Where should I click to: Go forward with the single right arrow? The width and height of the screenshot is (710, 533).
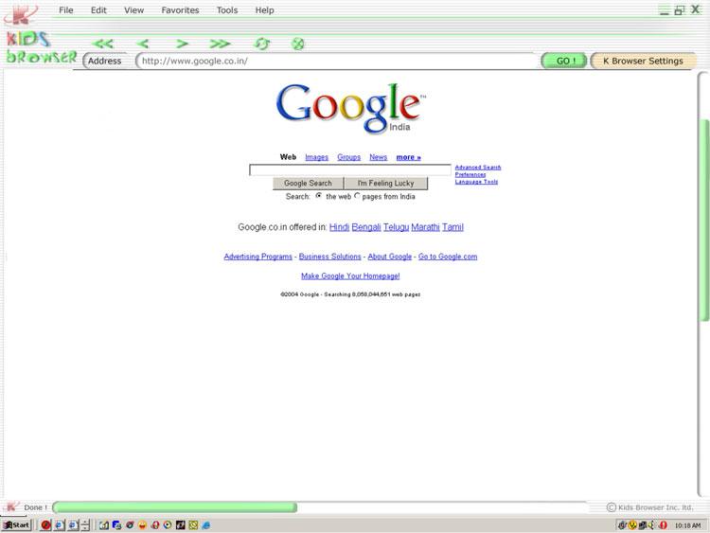pos(182,44)
